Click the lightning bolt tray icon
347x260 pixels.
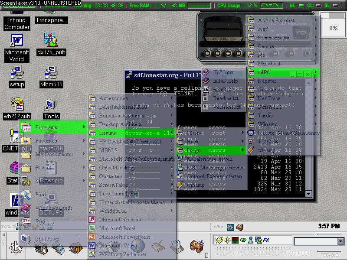[219, 240]
